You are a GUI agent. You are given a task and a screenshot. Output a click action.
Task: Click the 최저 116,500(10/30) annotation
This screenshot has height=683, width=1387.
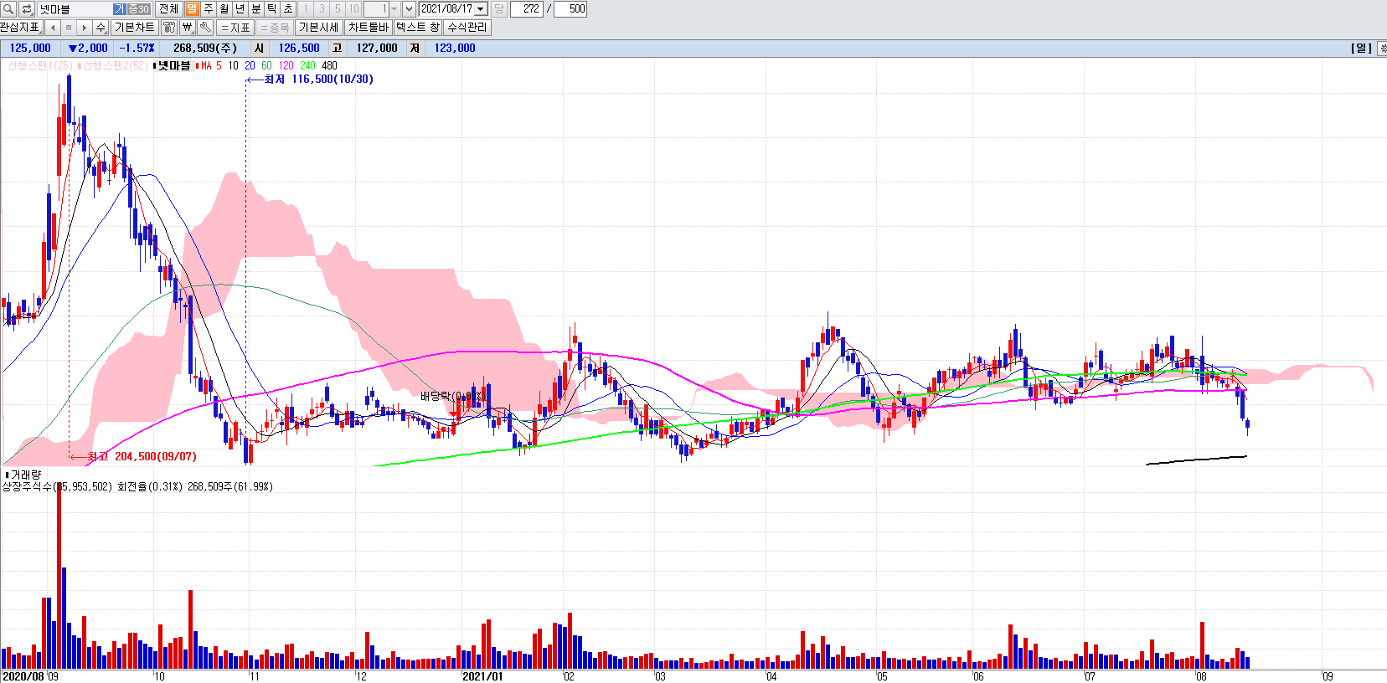319,80
